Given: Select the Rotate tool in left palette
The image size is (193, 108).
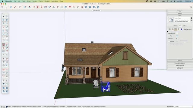Looking at the screenshot, I should pyautogui.click(x=3, y=48).
